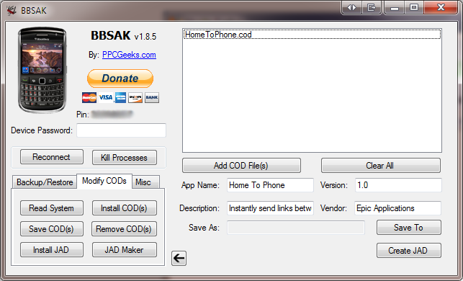Focus the Device Password field
The height and width of the screenshot is (281, 463).
pyautogui.click(x=122, y=130)
